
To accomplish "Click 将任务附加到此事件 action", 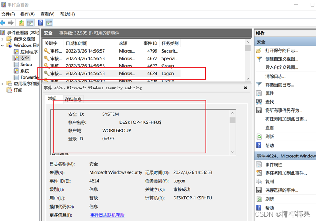I will point(286,173).
